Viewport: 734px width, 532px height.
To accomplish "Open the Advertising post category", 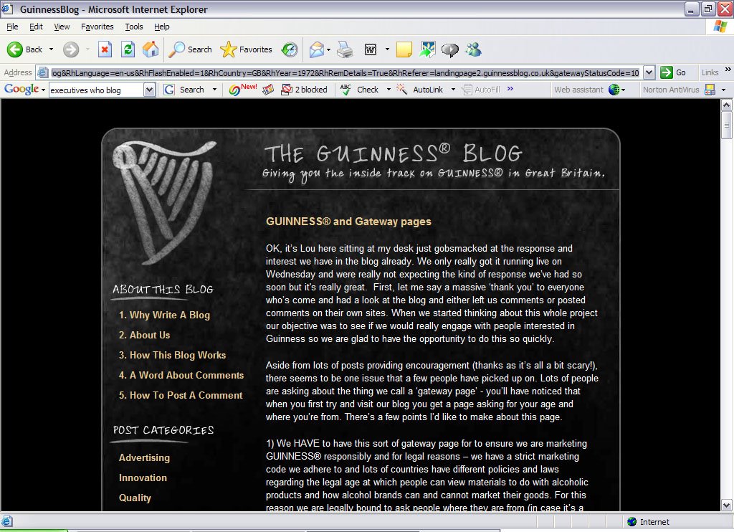I will point(144,457).
